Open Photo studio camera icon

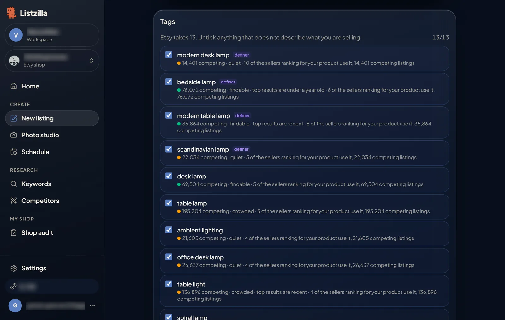tap(14, 135)
